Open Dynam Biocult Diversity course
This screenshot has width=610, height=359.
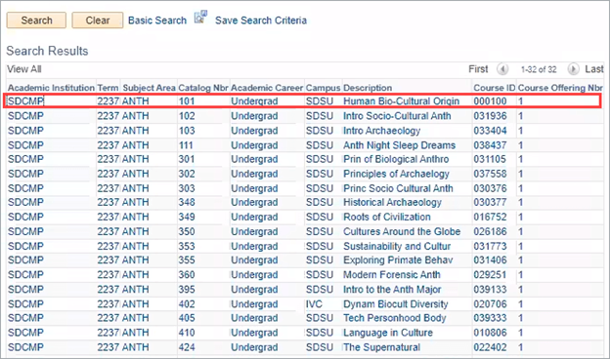(x=396, y=304)
